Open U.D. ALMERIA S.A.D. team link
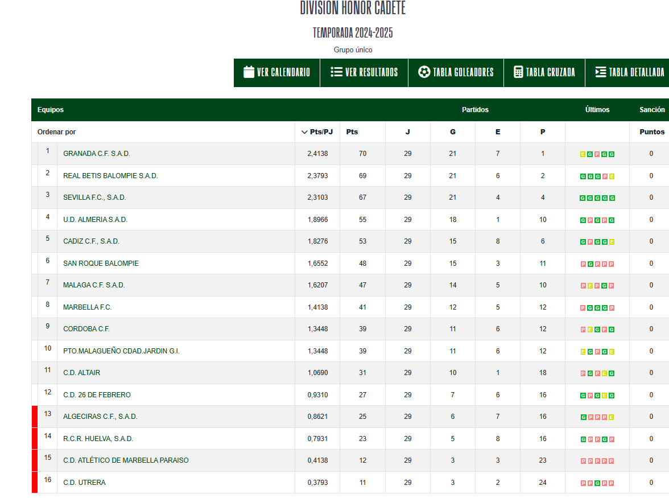Image resolution: width=669 pixels, height=498 pixels. 95,220
